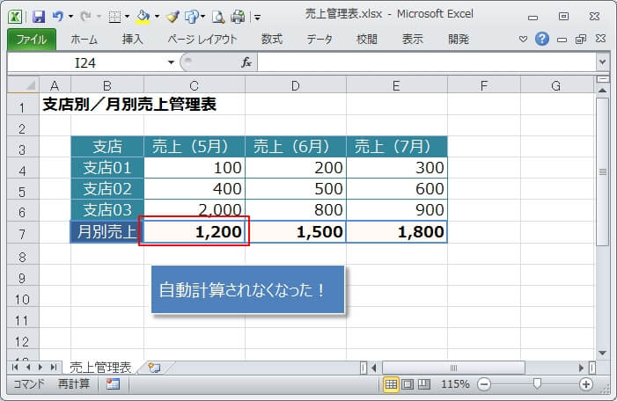617x401 pixels.
Task: Click the Undo arrow icon
Action: click(58, 17)
